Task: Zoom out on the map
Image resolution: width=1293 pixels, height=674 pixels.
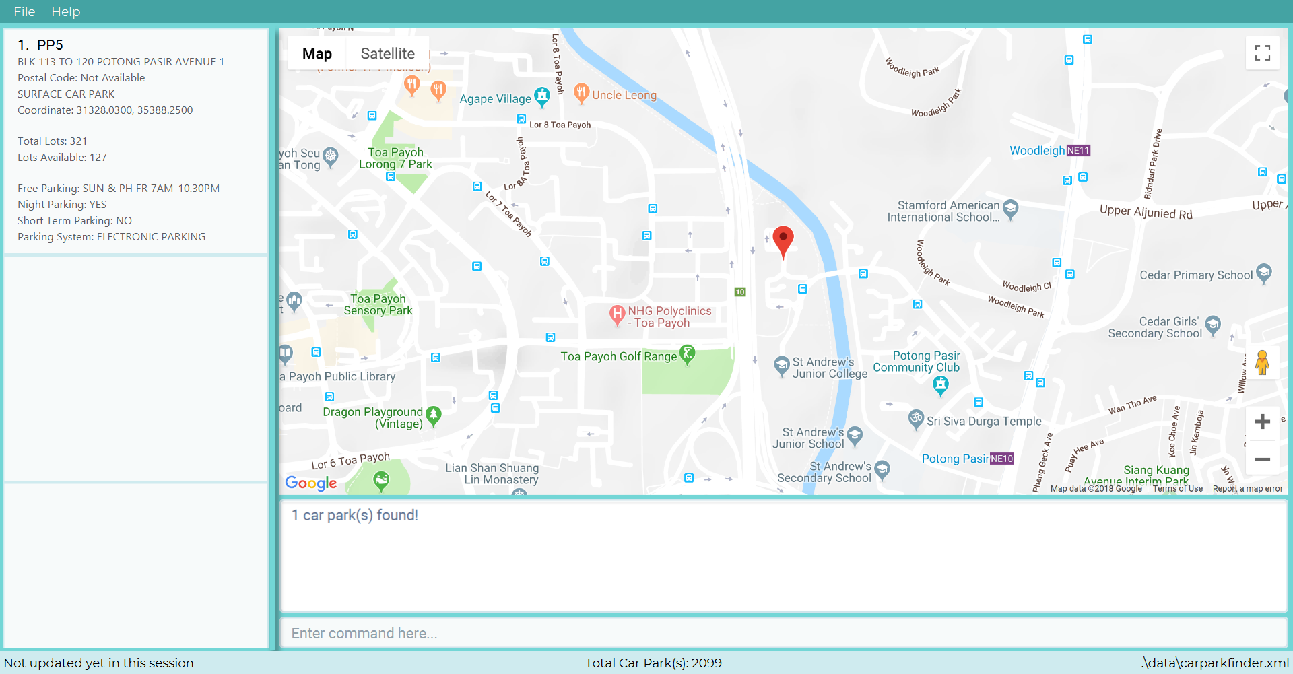Action: pos(1263,459)
